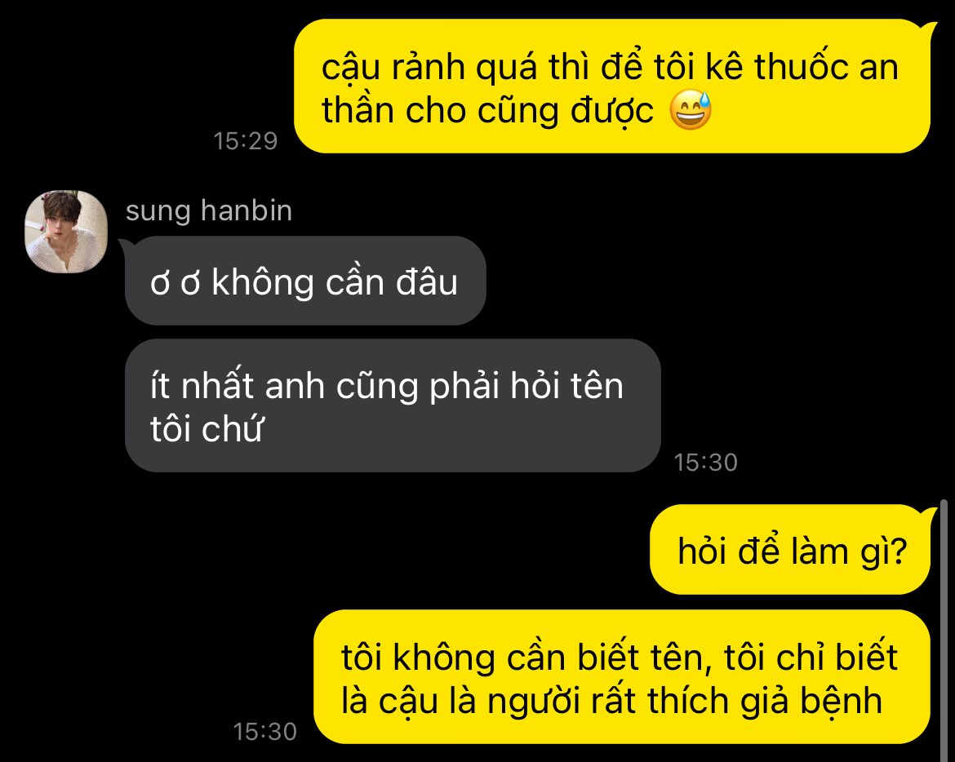Click the 15:29 timestamp
This screenshot has height=762, width=955.
coord(246,140)
